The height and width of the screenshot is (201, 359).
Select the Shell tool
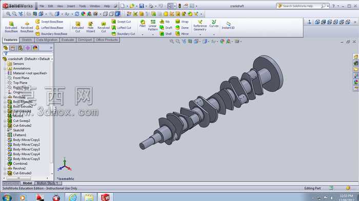tap(166, 34)
